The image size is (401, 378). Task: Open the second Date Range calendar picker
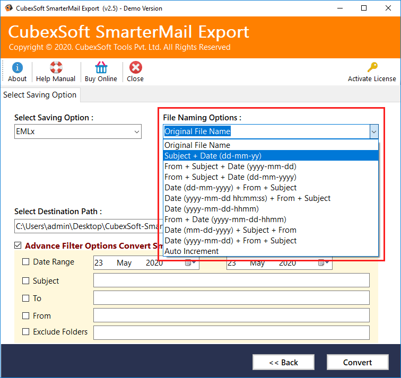pos(324,262)
